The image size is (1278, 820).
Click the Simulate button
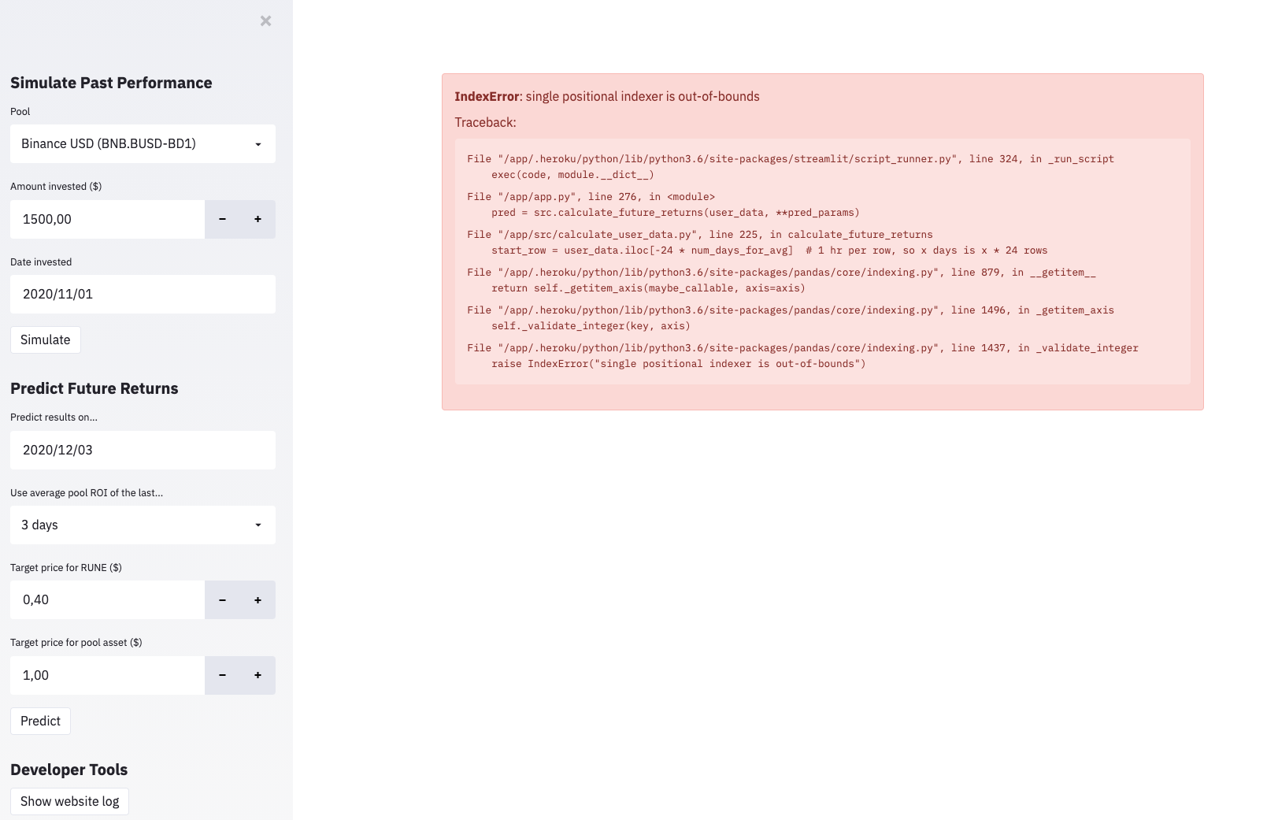45,340
